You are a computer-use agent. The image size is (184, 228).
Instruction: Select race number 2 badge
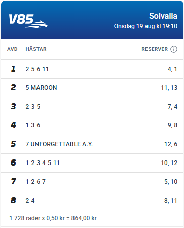click(x=13, y=87)
